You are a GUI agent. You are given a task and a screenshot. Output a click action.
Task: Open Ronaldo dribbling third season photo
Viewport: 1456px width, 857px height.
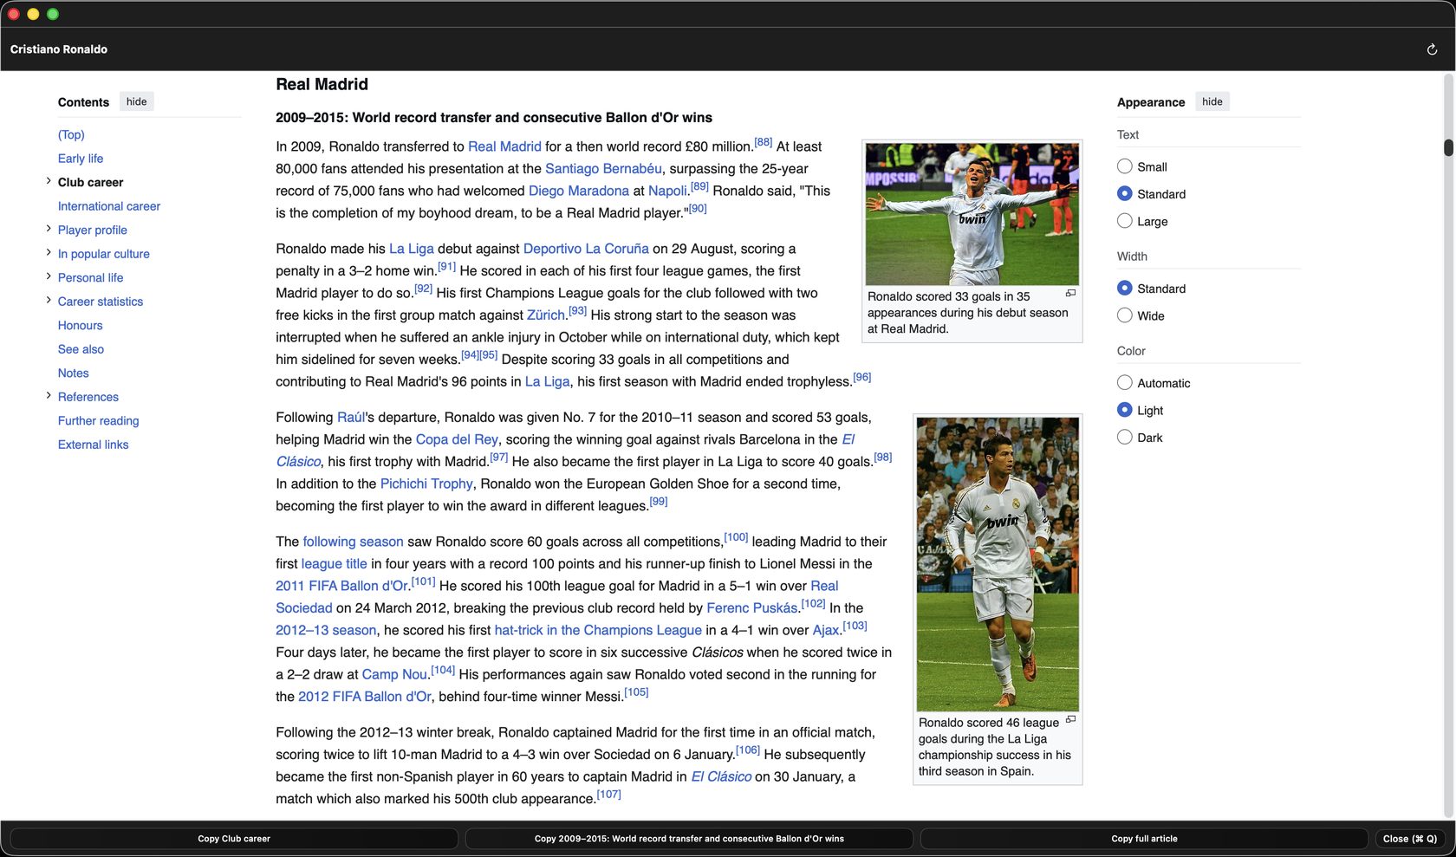(998, 564)
